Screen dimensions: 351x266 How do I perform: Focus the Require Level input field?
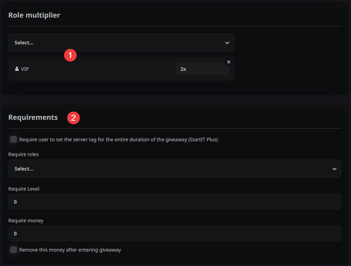click(174, 202)
